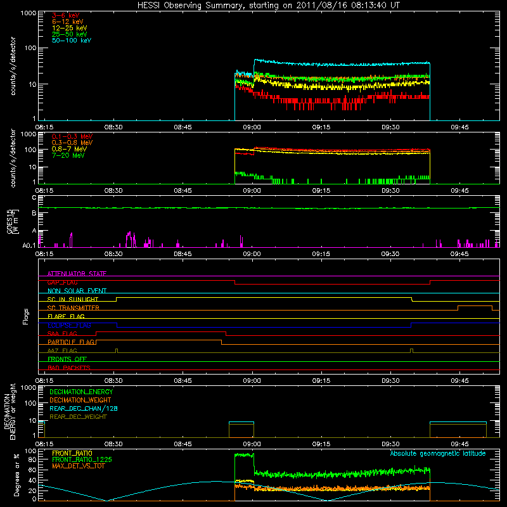Click the REAR_DEC_WEIGHT legend entry

(78, 417)
